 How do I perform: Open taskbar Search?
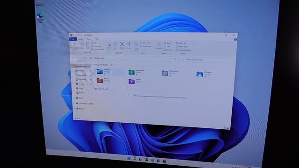[135, 159]
